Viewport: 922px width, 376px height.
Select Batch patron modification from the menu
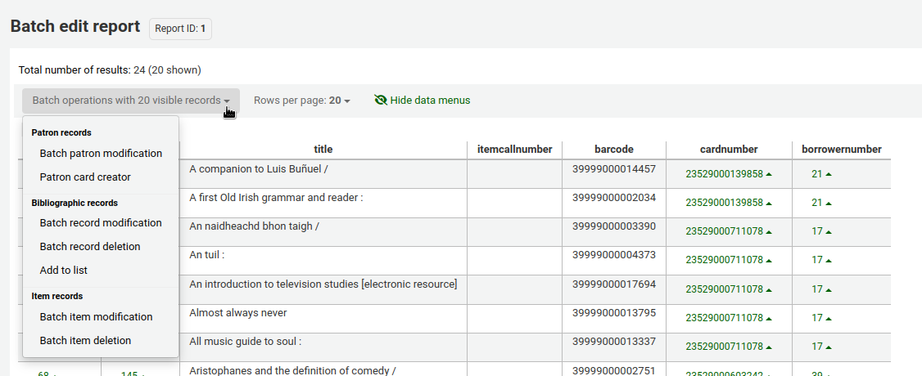pyautogui.click(x=101, y=153)
